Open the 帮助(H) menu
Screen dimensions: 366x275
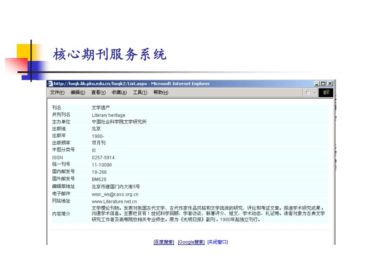click(x=160, y=92)
